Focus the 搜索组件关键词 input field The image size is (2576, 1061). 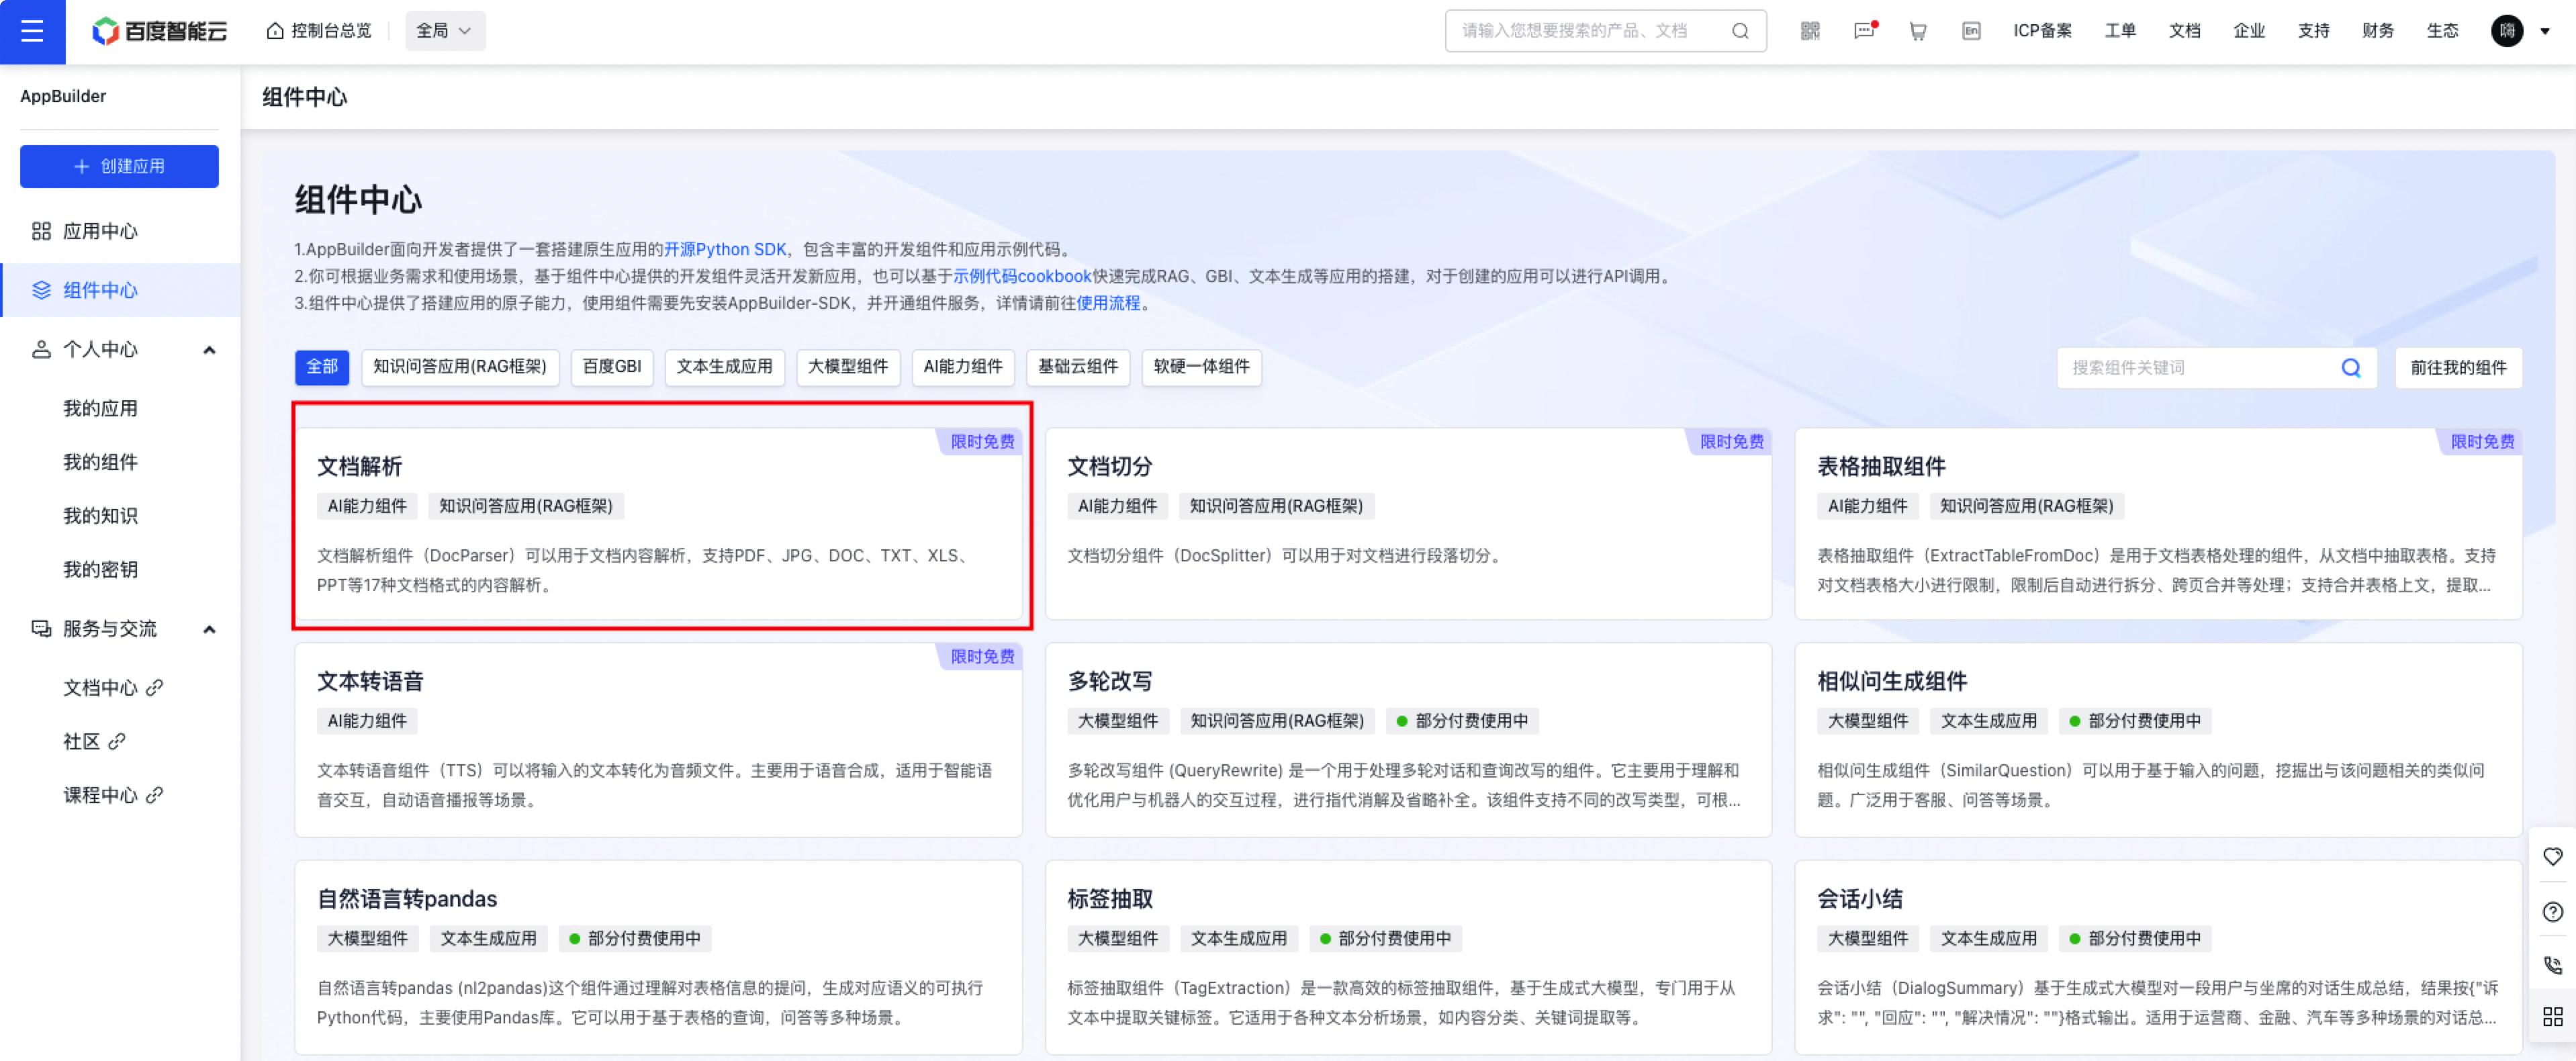[x=2216, y=368]
